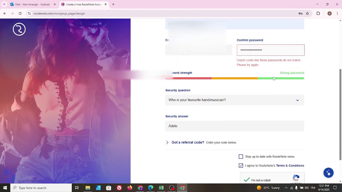This screenshot has width=342, height=192.
Task: Open File Explorer from the taskbar
Action: click(x=88, y=188)
